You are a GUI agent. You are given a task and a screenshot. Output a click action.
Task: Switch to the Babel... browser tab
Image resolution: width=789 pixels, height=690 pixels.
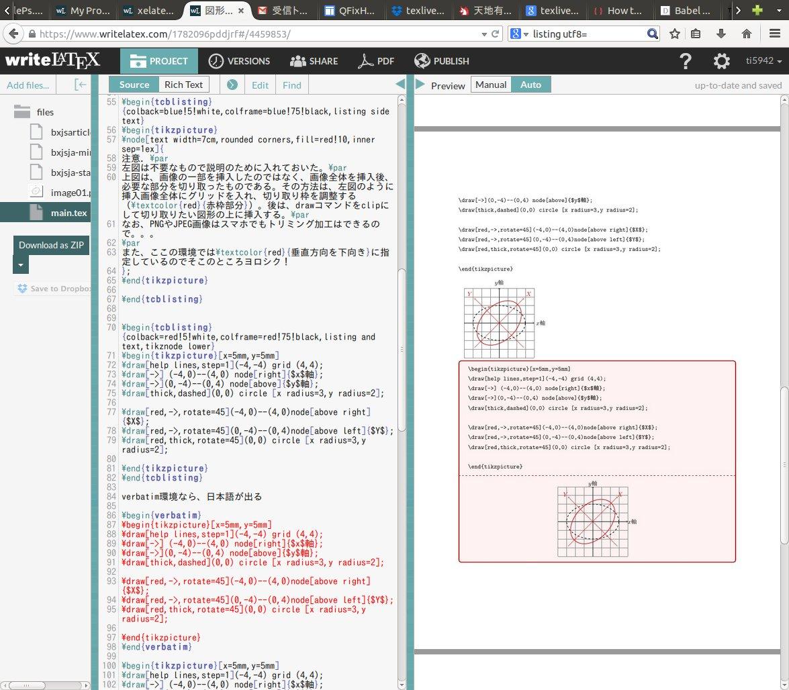686,10
